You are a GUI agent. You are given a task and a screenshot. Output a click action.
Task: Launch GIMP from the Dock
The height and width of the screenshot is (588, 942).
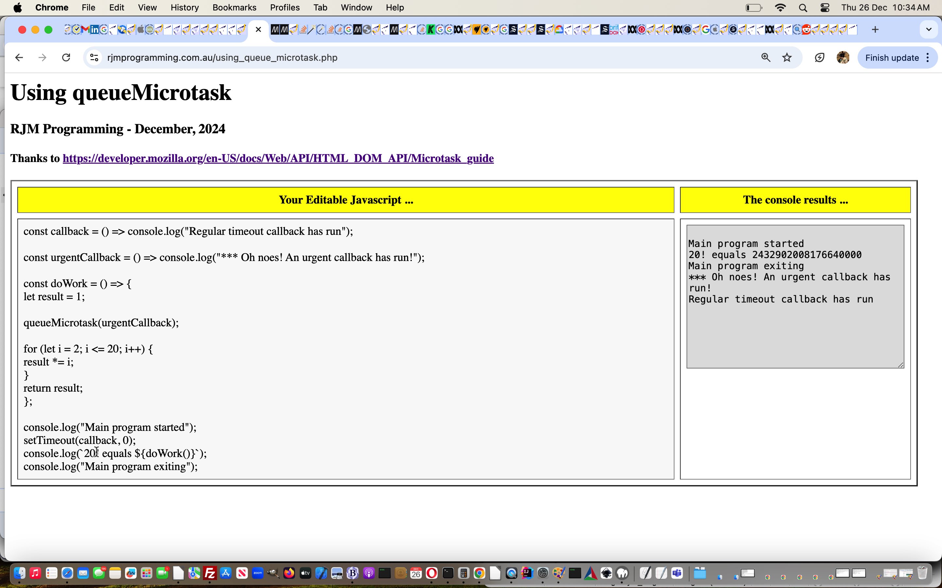pos(273,573)
